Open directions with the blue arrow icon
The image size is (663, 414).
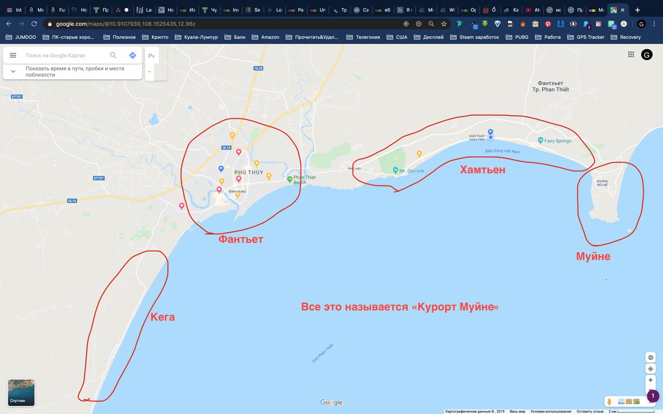tap(133, 55)
